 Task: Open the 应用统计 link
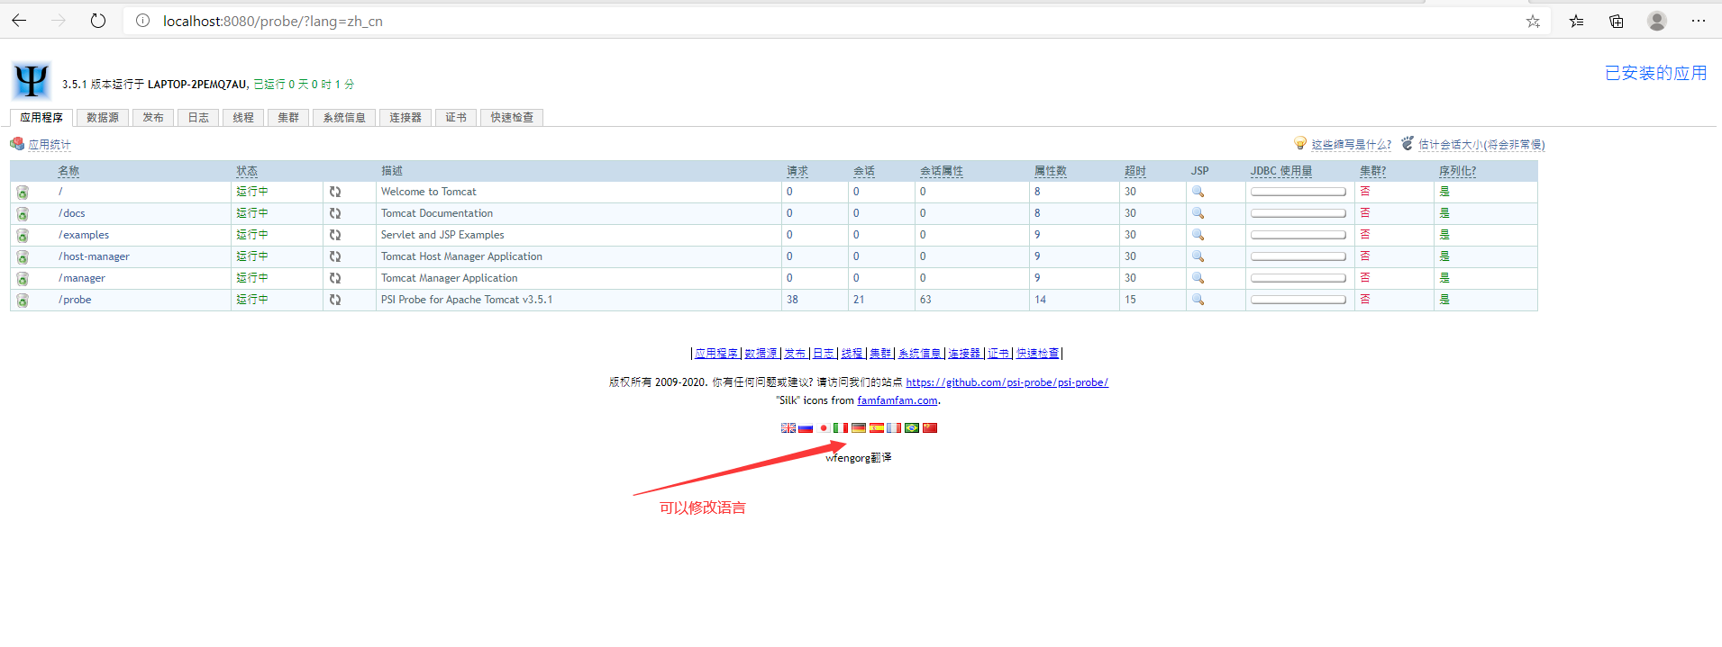[49, 145]
